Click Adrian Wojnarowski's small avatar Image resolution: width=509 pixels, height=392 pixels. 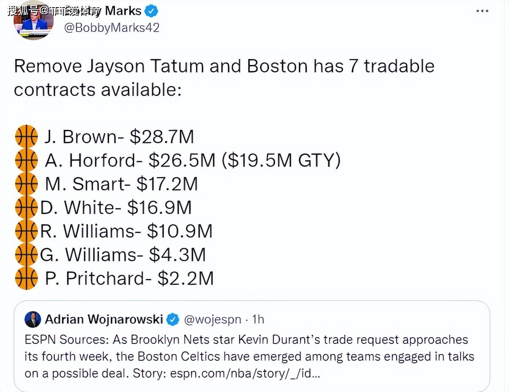pyautogui.click(x=33, y=320)
